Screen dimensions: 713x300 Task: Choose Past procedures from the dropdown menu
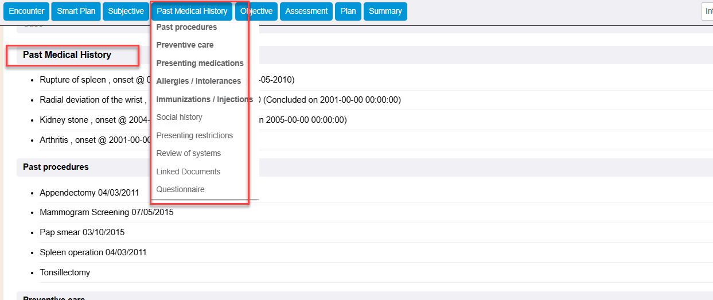pyautogui.click(x=186, y=27)
